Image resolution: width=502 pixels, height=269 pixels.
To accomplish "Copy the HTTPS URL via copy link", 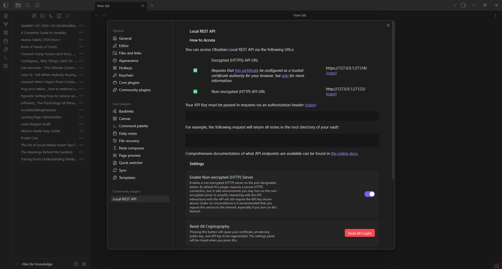I will (x=331, y=73).
